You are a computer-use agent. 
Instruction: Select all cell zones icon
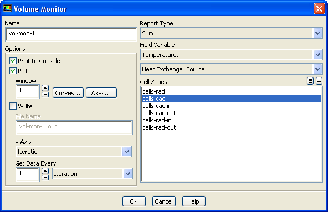310,81
